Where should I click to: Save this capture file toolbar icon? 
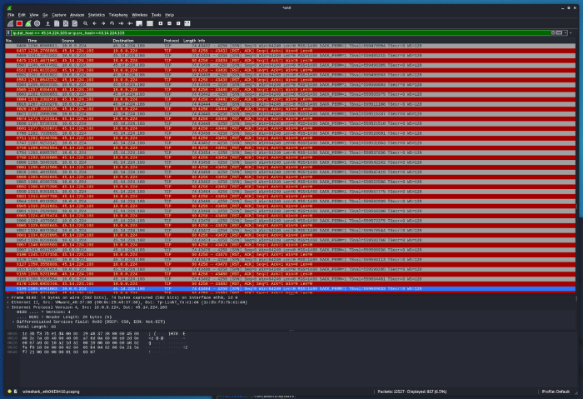coord(57,23)
